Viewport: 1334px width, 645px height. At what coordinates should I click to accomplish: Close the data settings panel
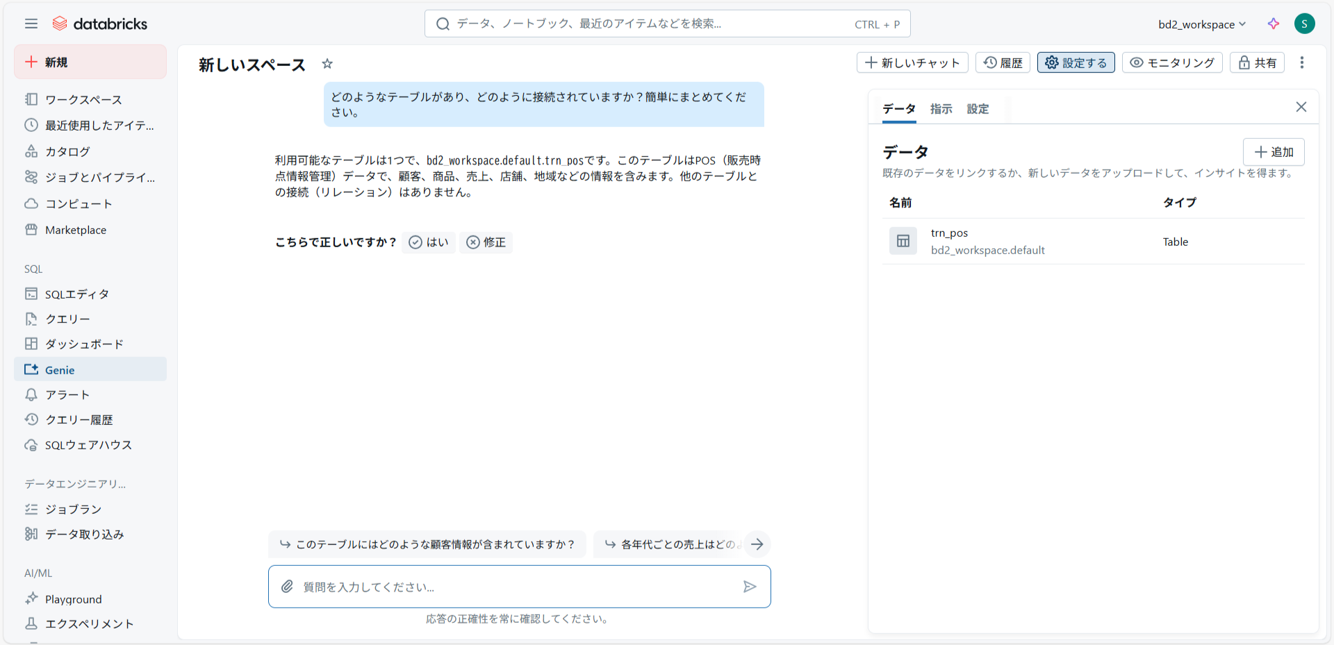(x=1301, y=107)
